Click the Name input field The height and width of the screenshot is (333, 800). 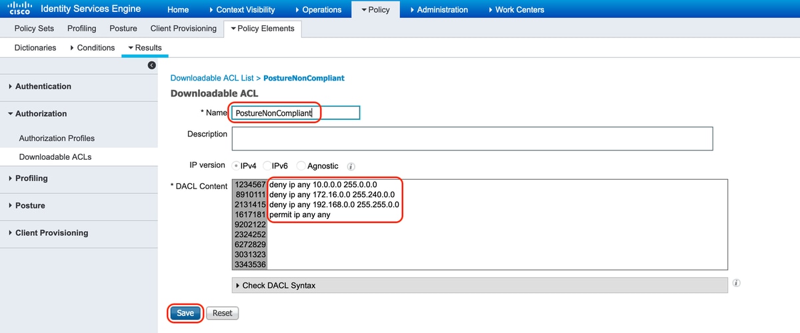click(x=295, y=113)
